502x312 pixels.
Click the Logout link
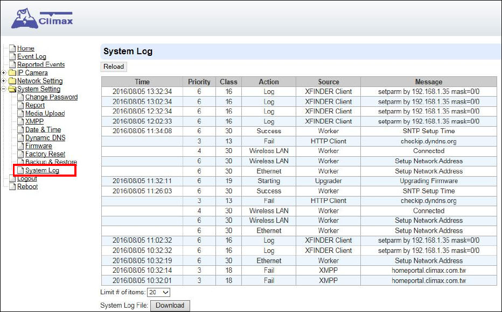pos(27,178)
